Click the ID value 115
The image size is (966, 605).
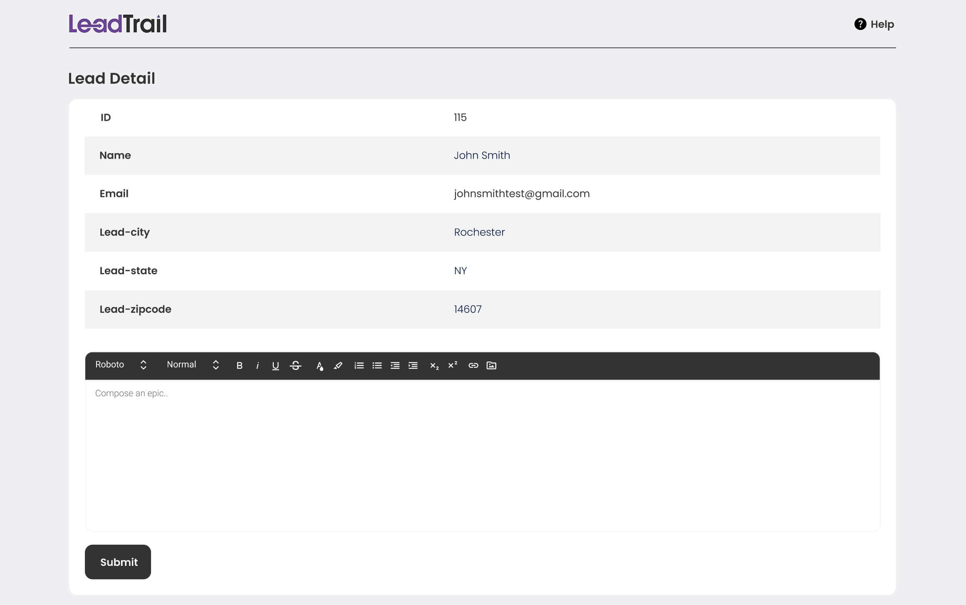tap(460, 117)
